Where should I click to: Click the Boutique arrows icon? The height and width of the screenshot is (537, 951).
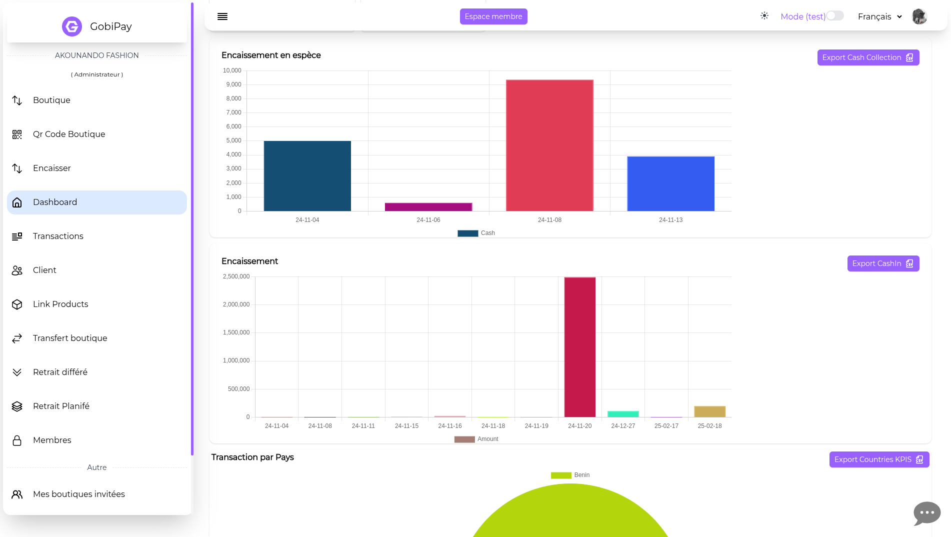click(17, 100)
